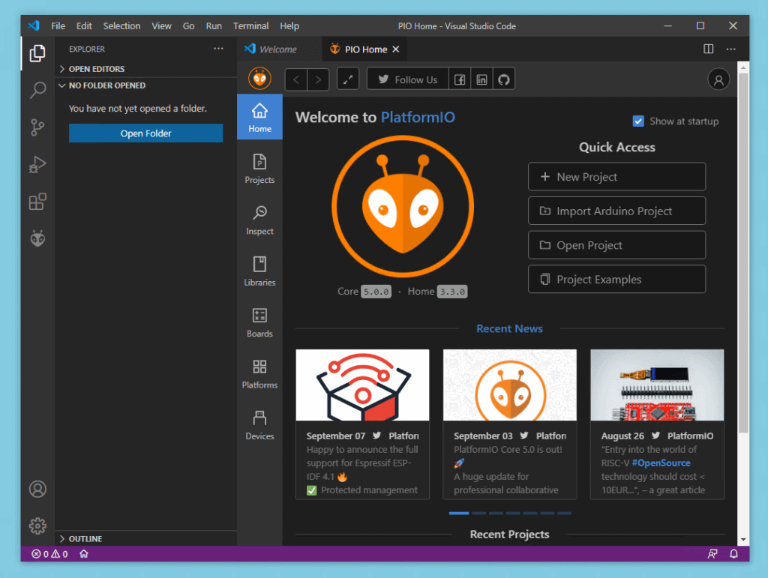Click the Project Examples button
768x578 pixels.
[616, 280]
